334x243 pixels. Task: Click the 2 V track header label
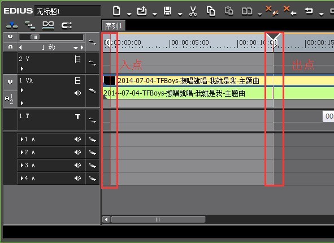[x=24, y=59]
